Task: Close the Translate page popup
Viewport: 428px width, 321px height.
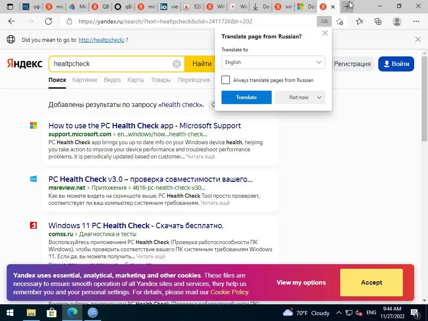Action: tap(325, 33)
